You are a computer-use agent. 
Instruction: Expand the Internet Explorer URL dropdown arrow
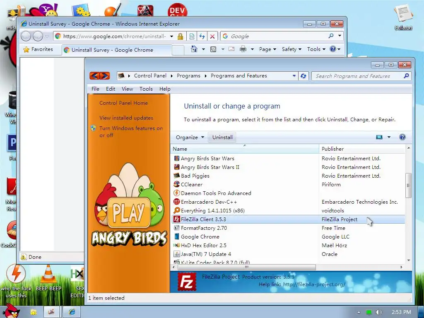pos(171,36)
